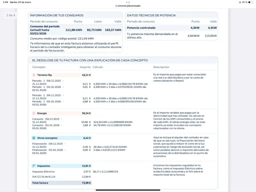The height and width of the screenshot is (192, 256).
Task: Select 'DATOS TÉCNICOS DE POTENCIA' heading
Action: 151,15
